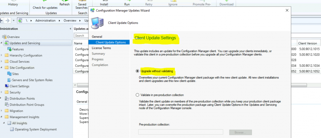
Task: Click the Updates and Servicing node icon
Action: 7,43
